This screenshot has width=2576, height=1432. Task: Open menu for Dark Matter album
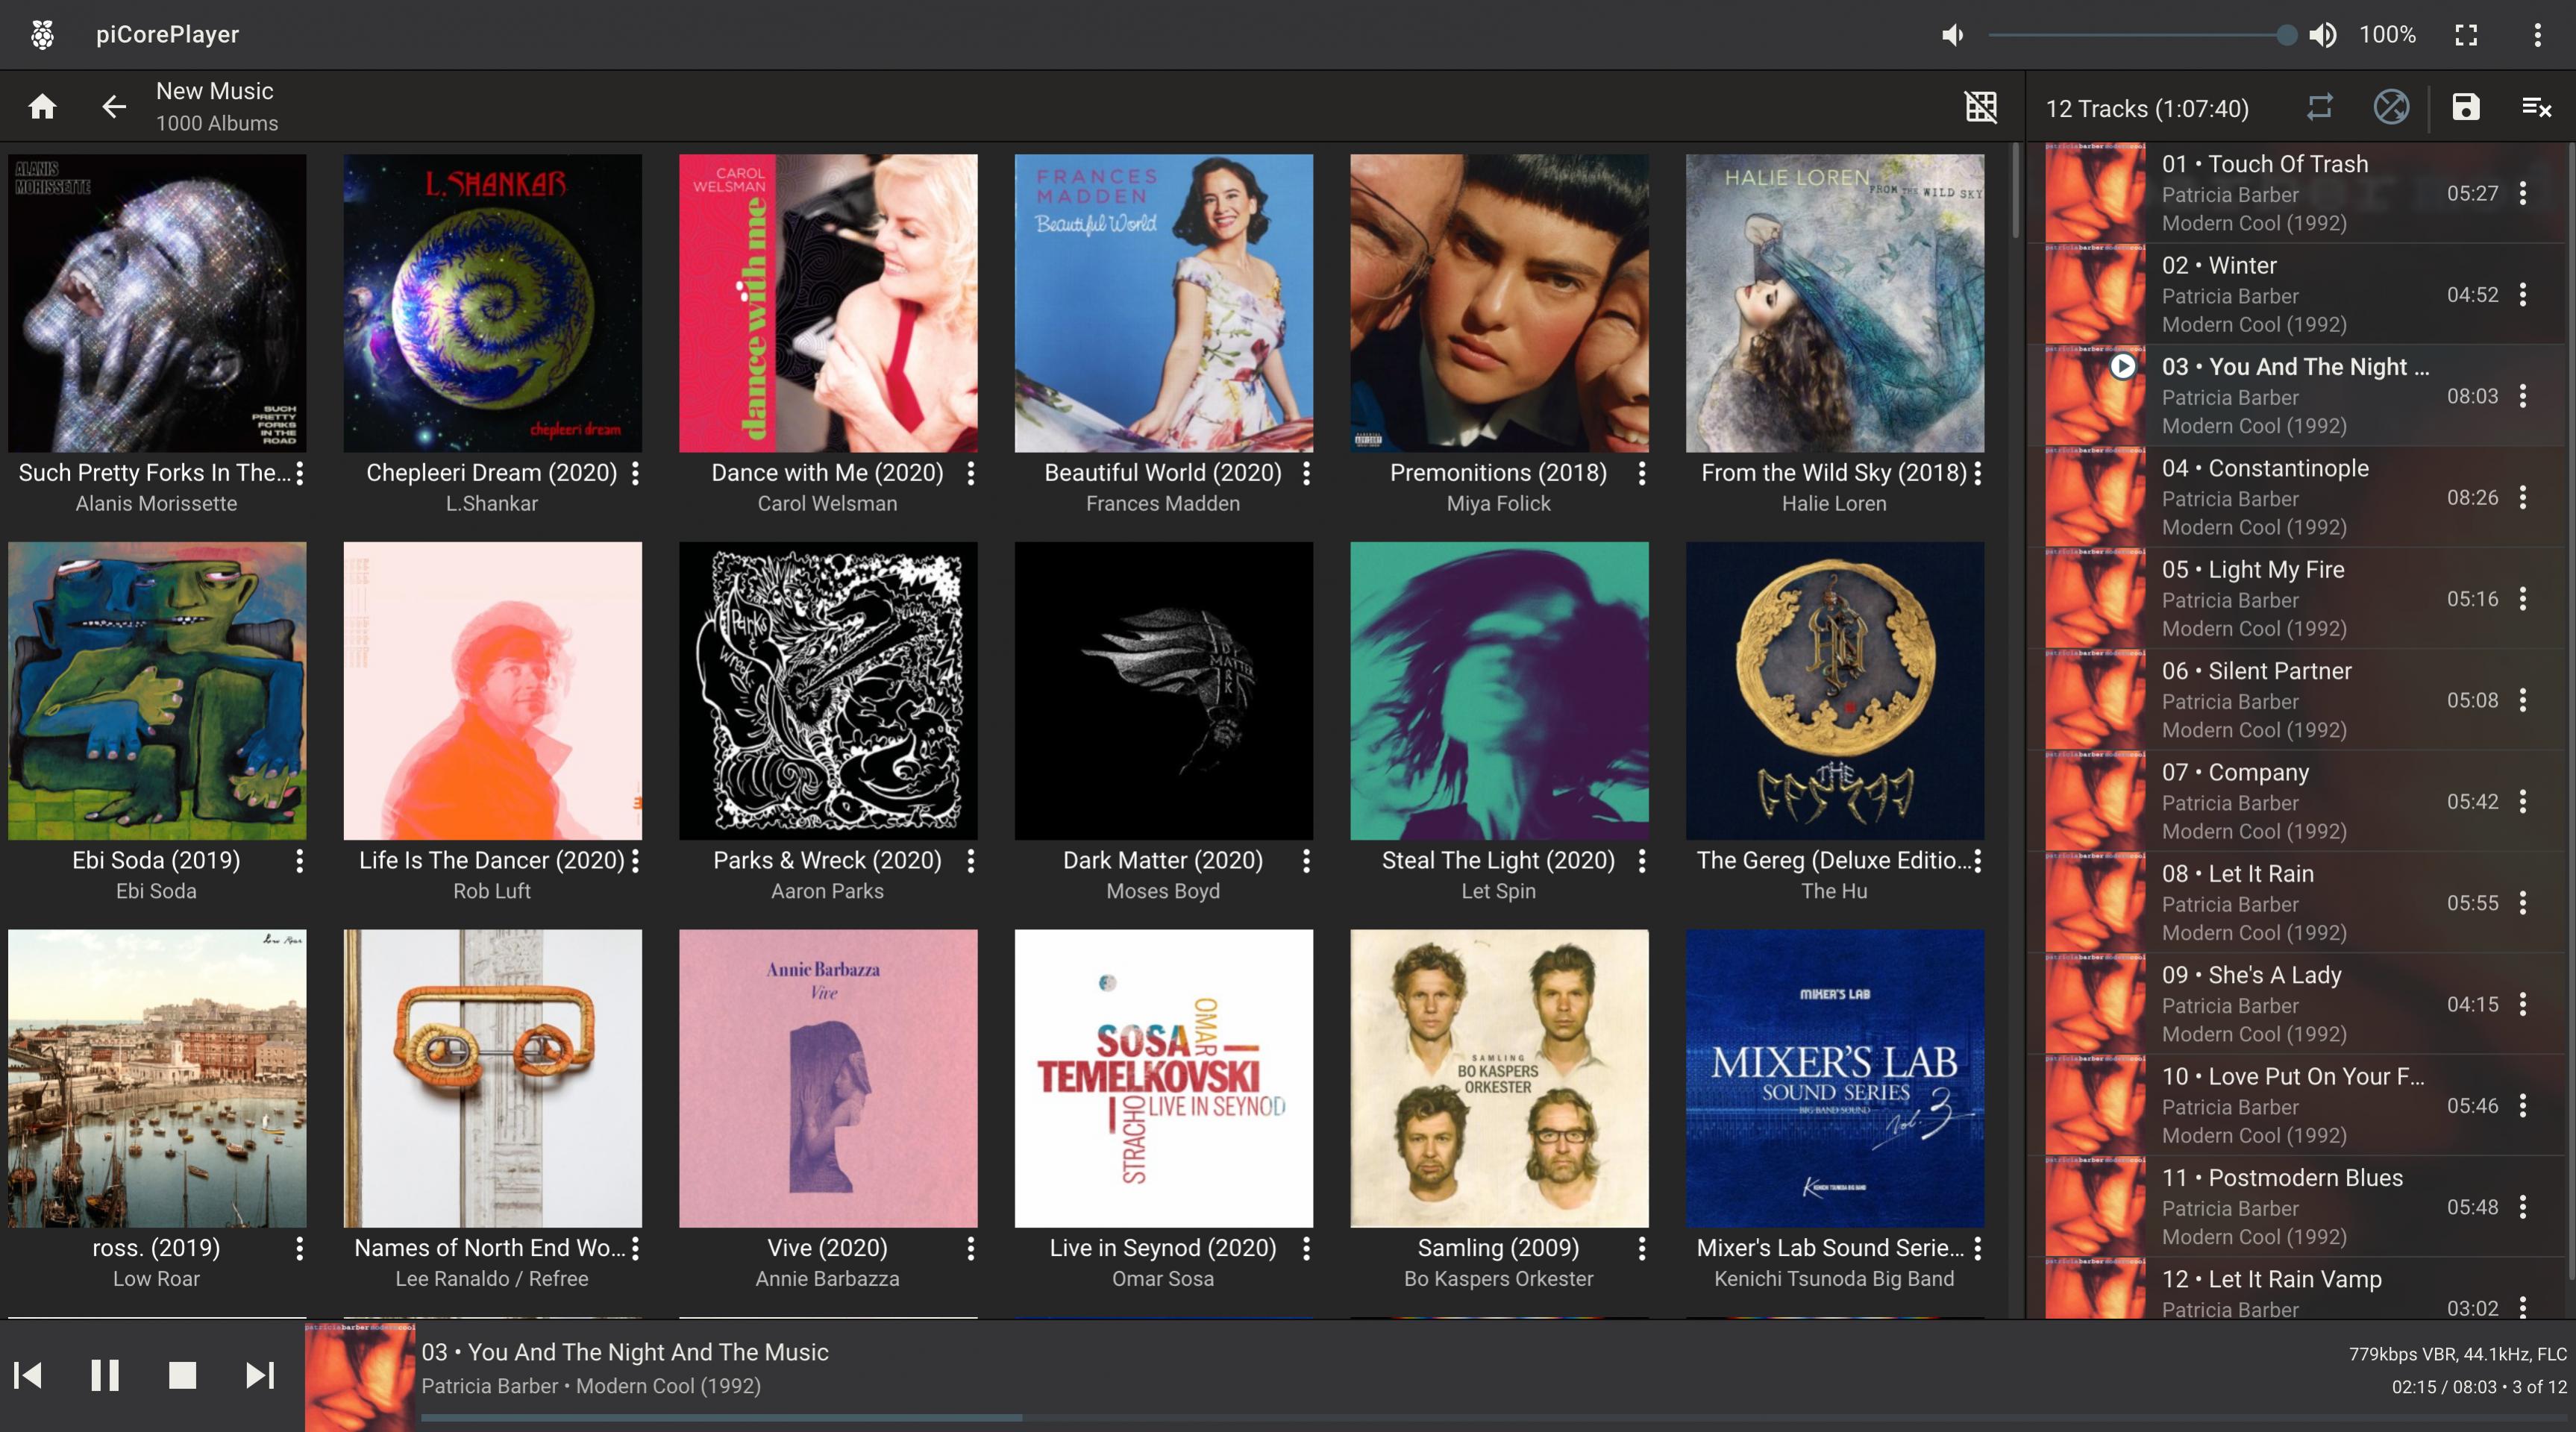[x=1306, y=861]
